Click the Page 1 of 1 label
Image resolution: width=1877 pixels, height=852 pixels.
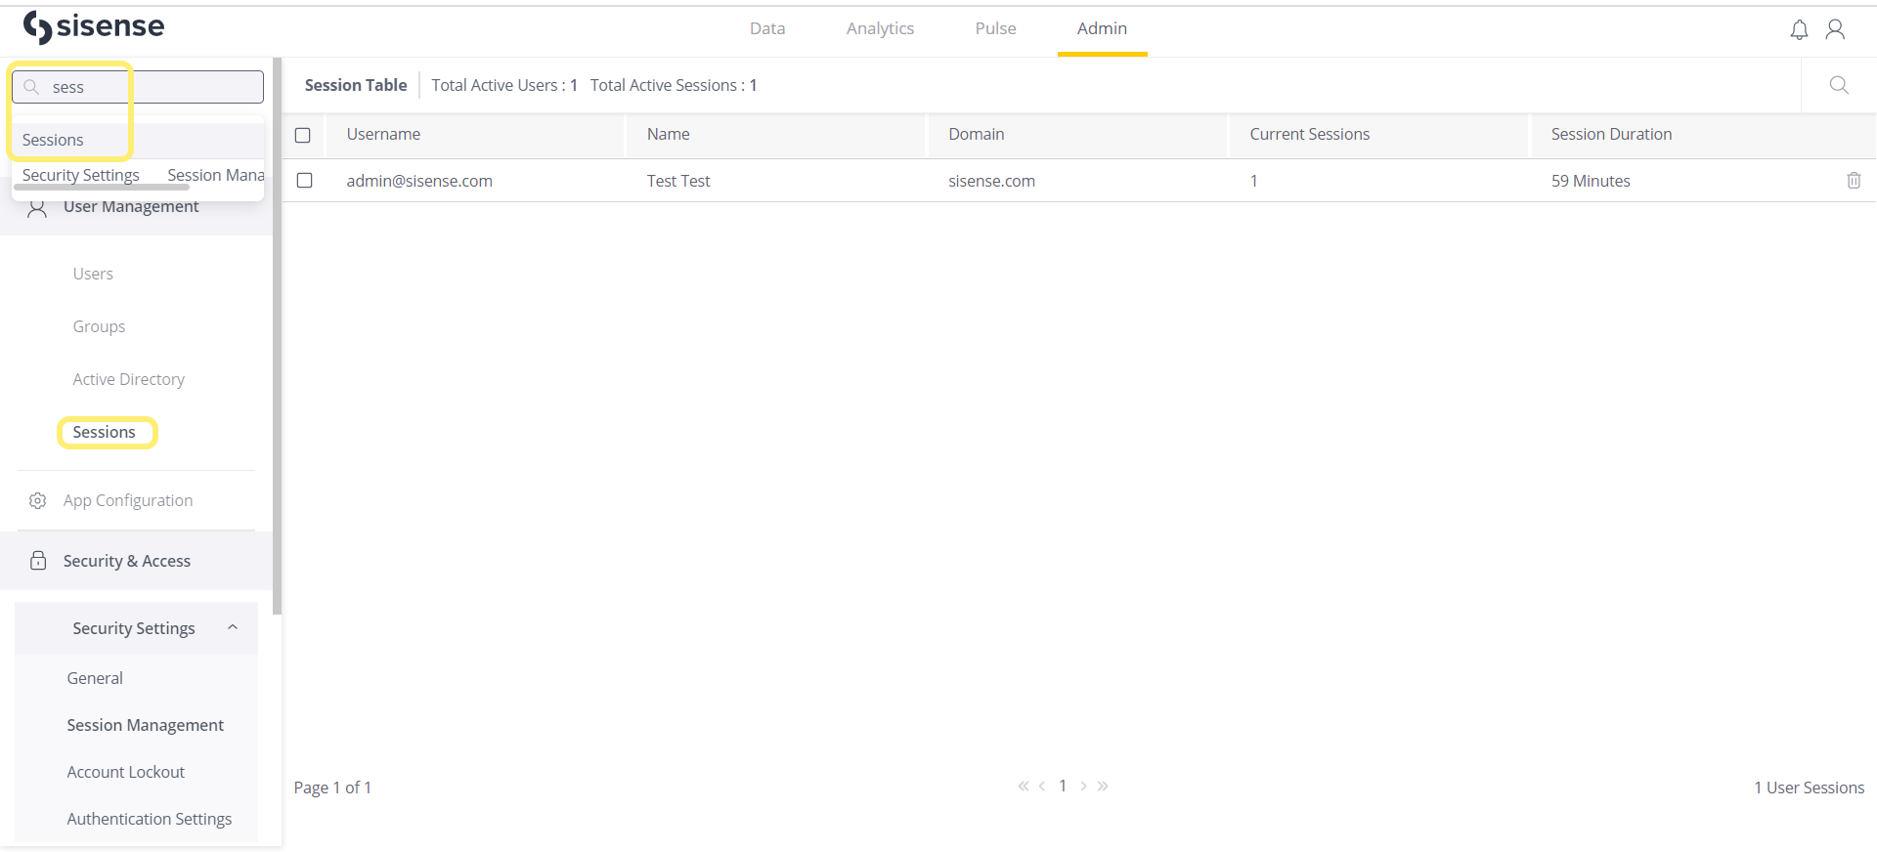[x=332, y=788]
